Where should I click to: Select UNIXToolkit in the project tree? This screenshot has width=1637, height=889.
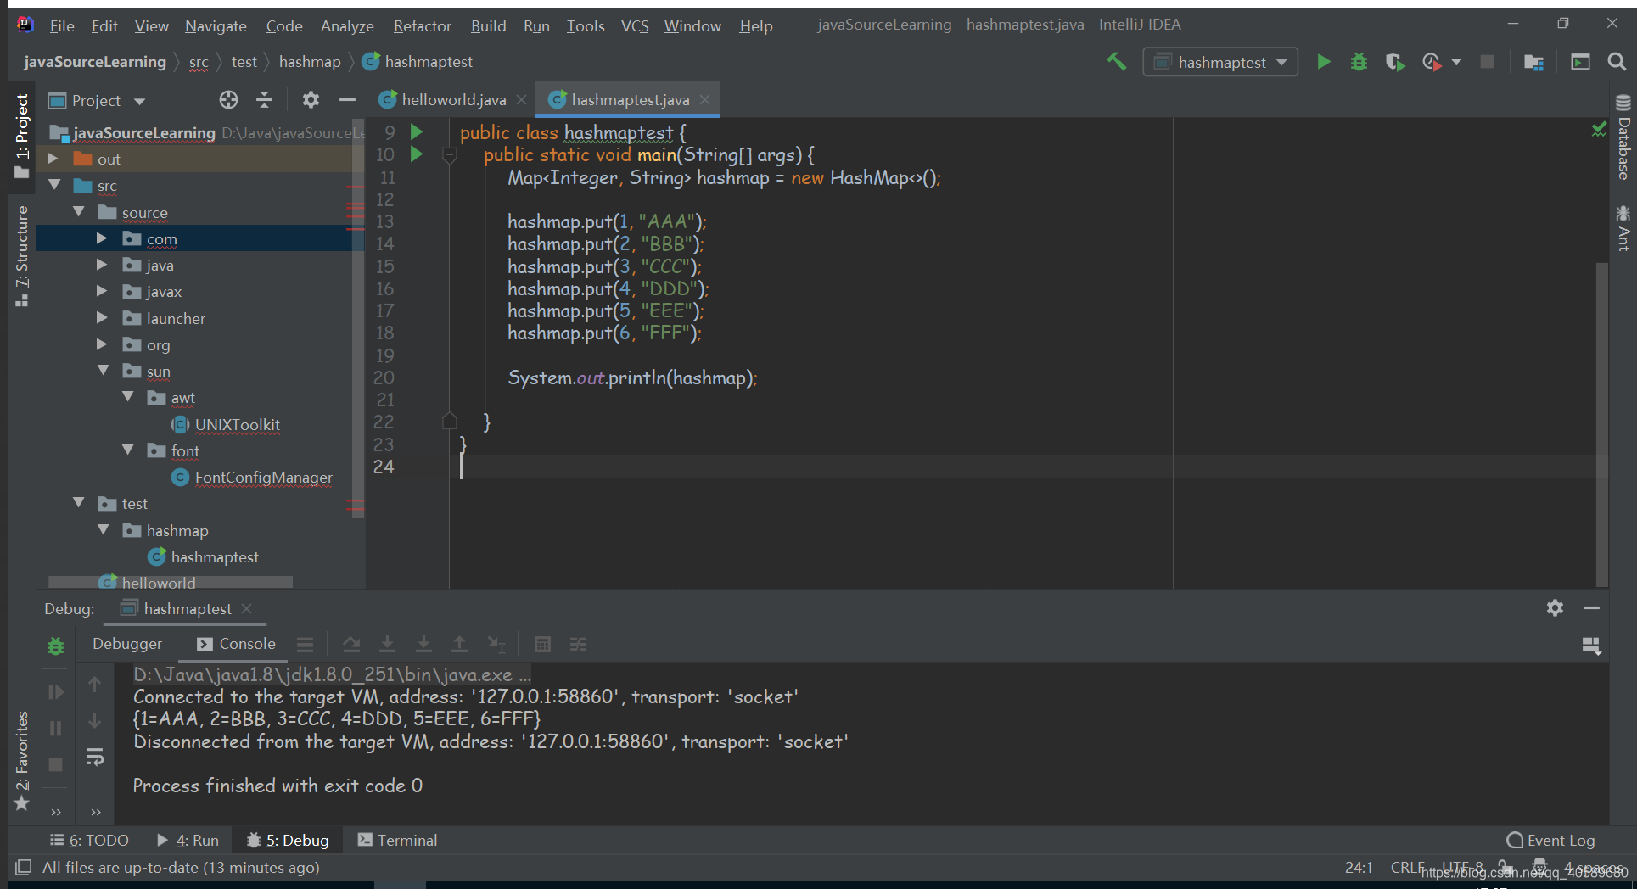point(237,424)
